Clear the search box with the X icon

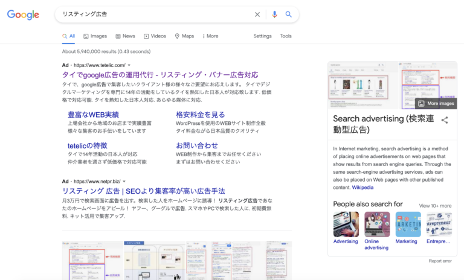point(257,14)
